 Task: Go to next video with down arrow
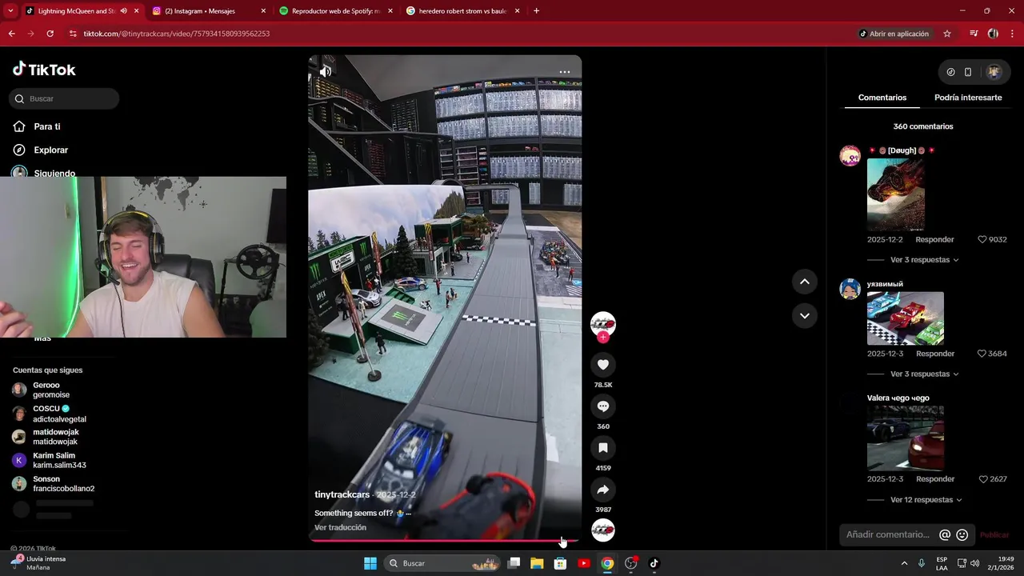(x=805, y=316)
